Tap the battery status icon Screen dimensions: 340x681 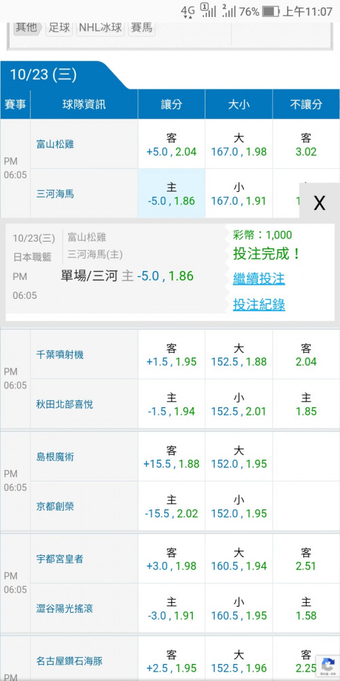pos(271,12)
